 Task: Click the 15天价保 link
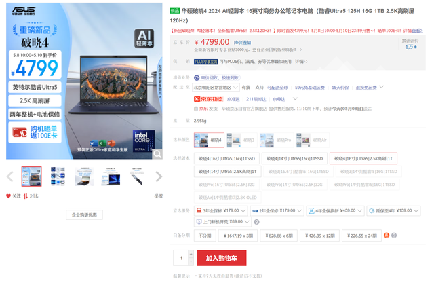[340, 88]
